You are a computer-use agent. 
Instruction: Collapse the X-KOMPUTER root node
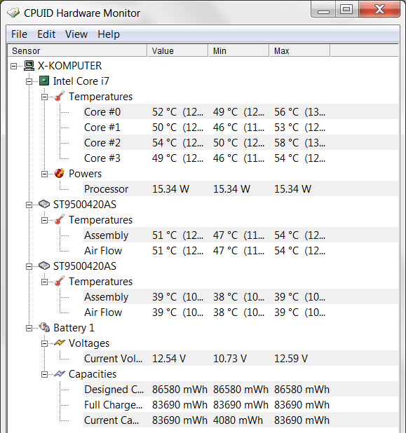(x=13, y=66)
